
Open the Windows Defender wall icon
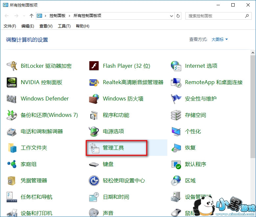point(12,99)
